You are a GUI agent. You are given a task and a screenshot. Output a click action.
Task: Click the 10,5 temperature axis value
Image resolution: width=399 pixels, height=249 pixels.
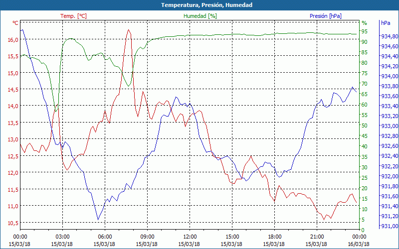13,223
